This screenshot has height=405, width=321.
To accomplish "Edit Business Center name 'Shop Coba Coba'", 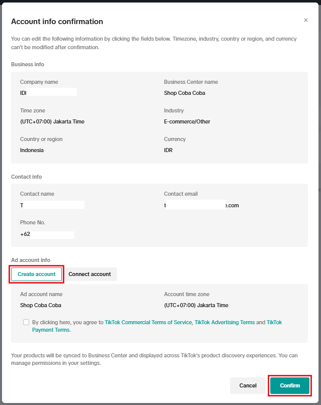I will 184,93.
